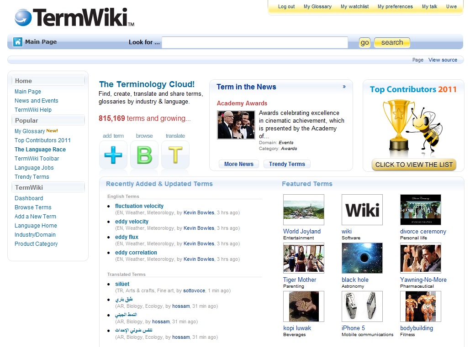
Task: Open the Industry/Domain link
Action: [x=35, y=235]
